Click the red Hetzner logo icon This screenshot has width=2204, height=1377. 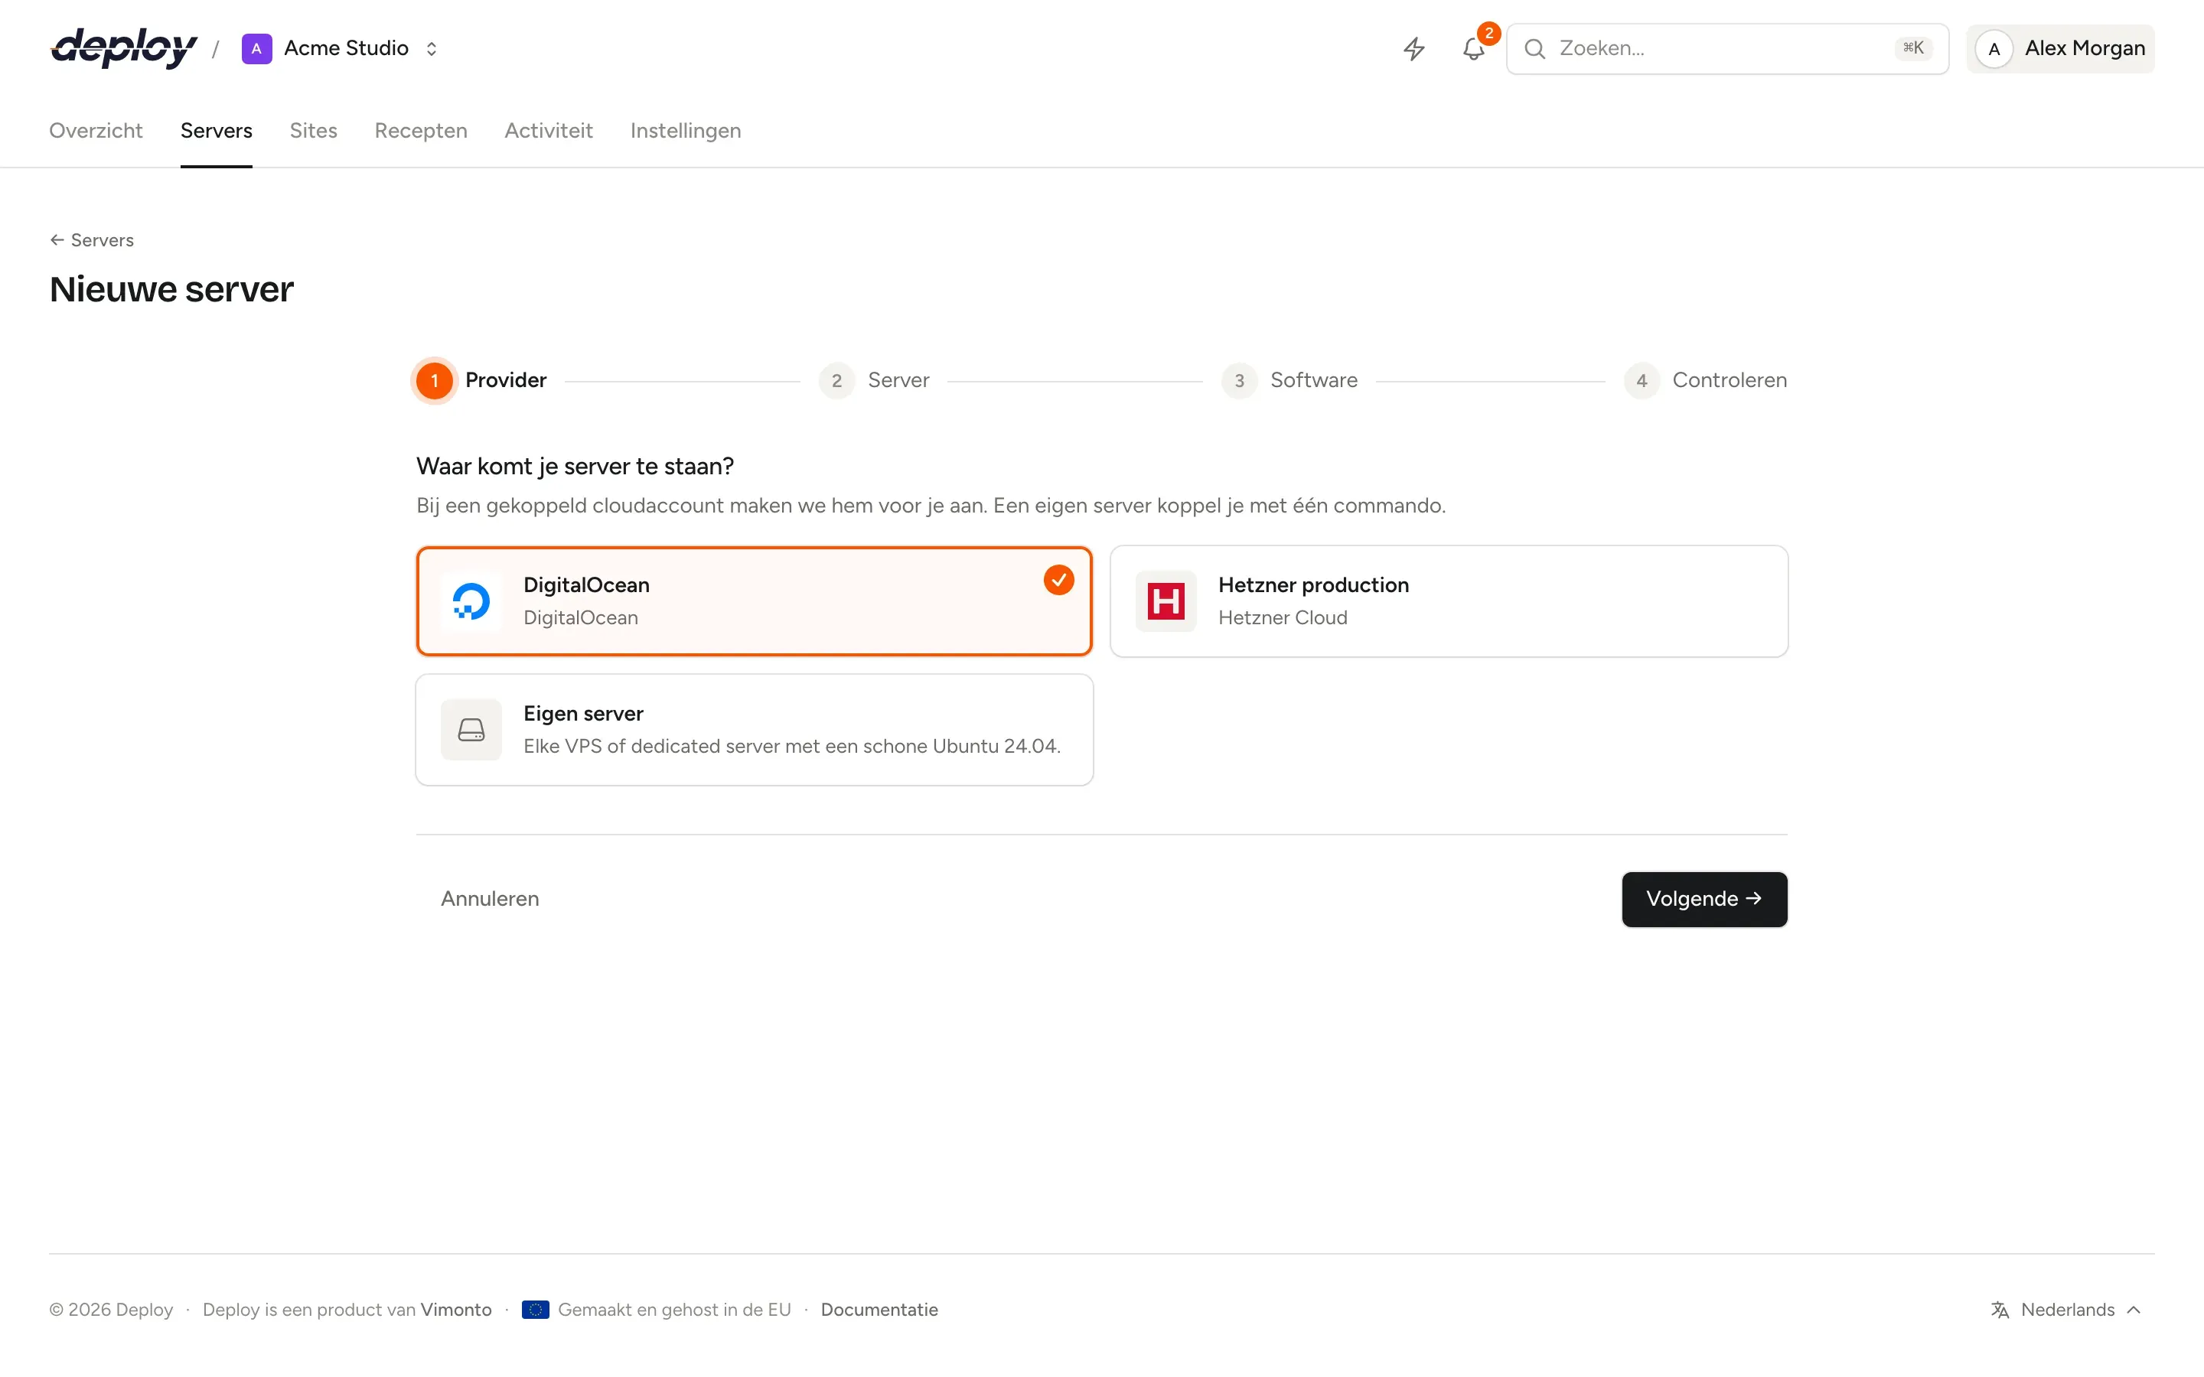[x=1166, y=601]
